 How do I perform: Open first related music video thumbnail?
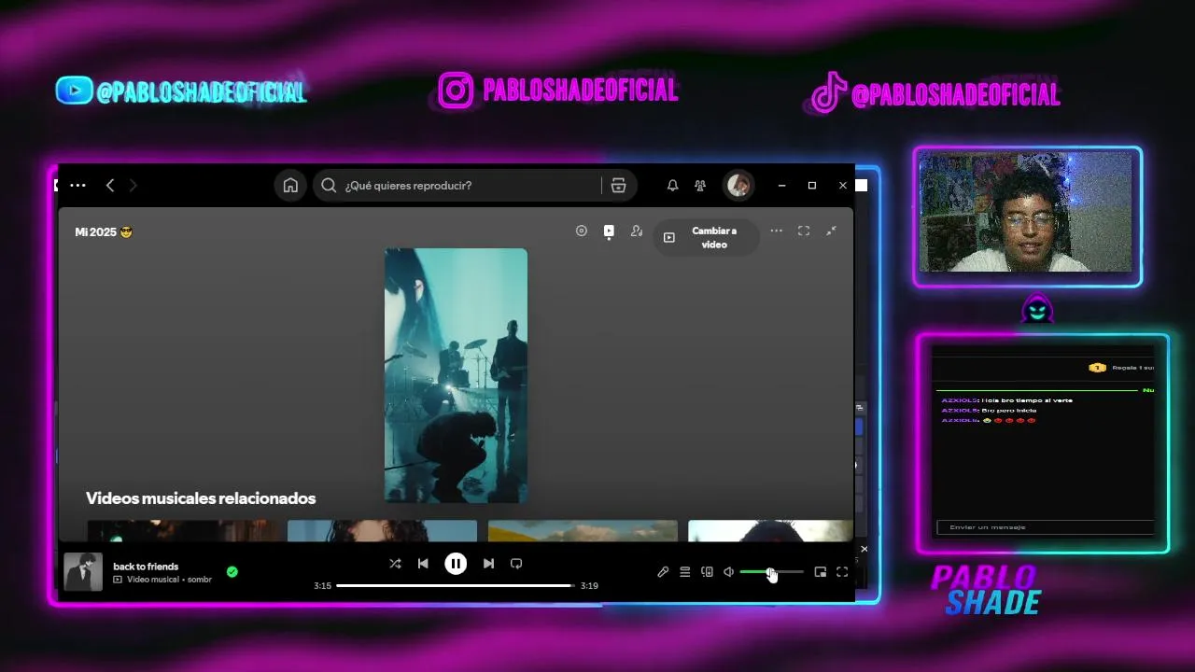click(x=183, y=530)
